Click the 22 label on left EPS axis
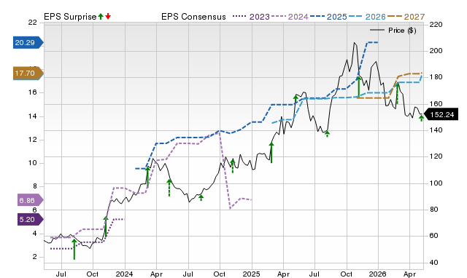Viewport: 467px width, 278px height. (x=32, y=23)
